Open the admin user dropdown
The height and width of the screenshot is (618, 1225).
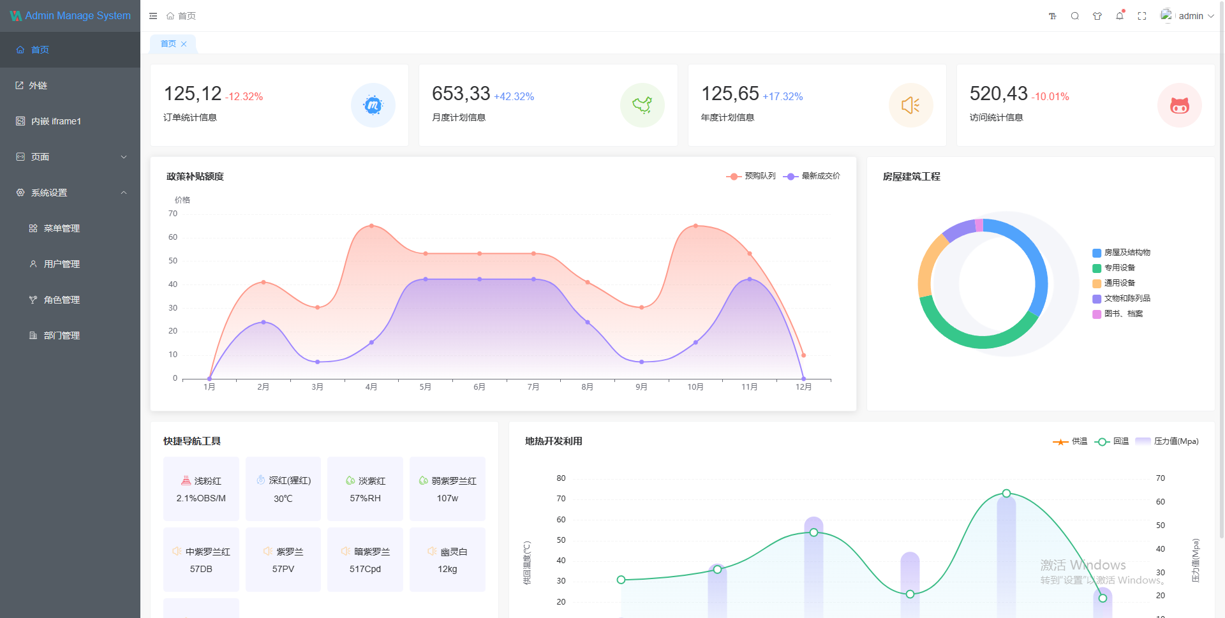coord(1187,16)
